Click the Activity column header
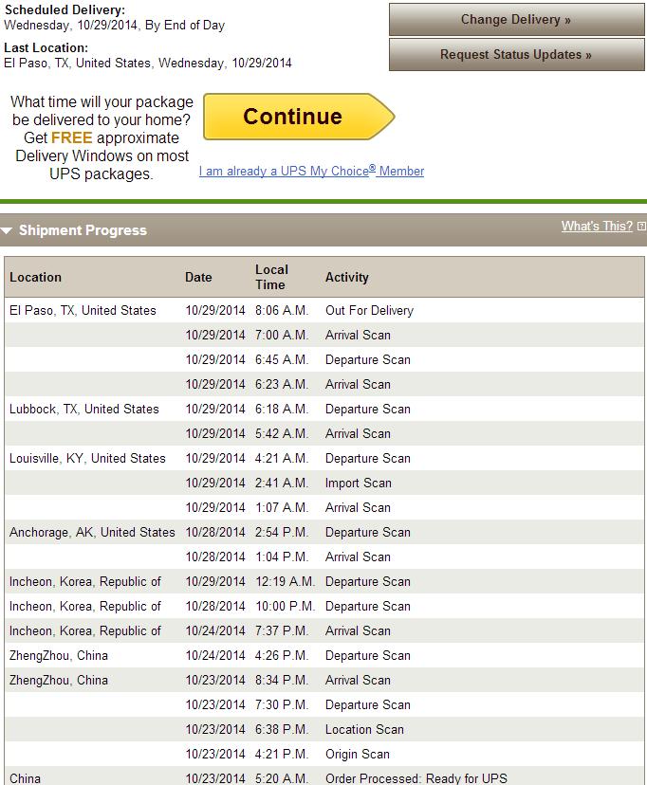 coord(346,278)
